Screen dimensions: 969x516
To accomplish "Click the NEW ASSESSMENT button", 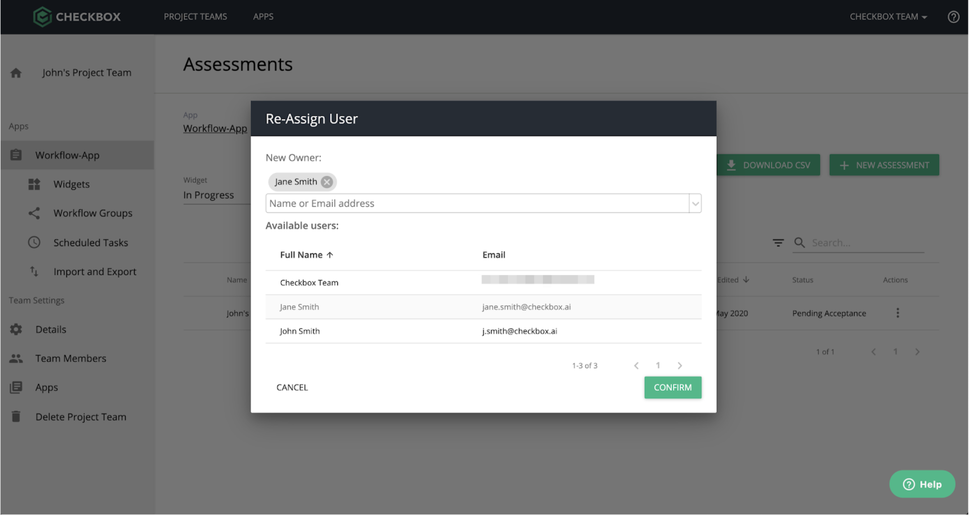I will coord(884,165).
